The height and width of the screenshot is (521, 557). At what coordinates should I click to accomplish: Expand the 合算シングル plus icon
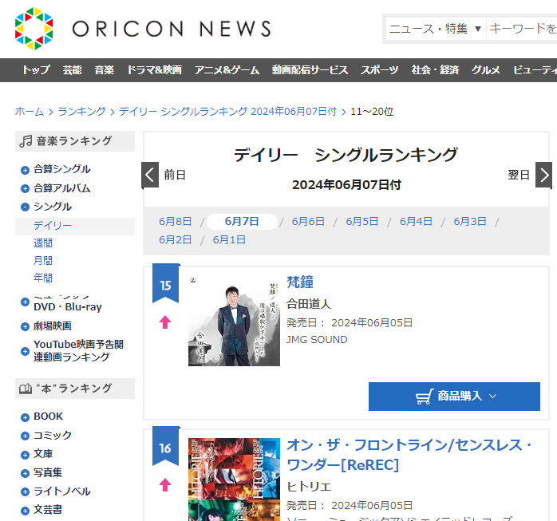(25, 170)
